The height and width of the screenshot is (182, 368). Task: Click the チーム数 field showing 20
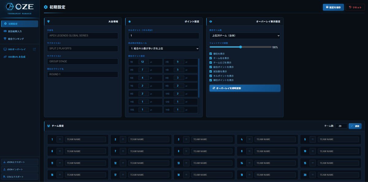coord(341,126)
